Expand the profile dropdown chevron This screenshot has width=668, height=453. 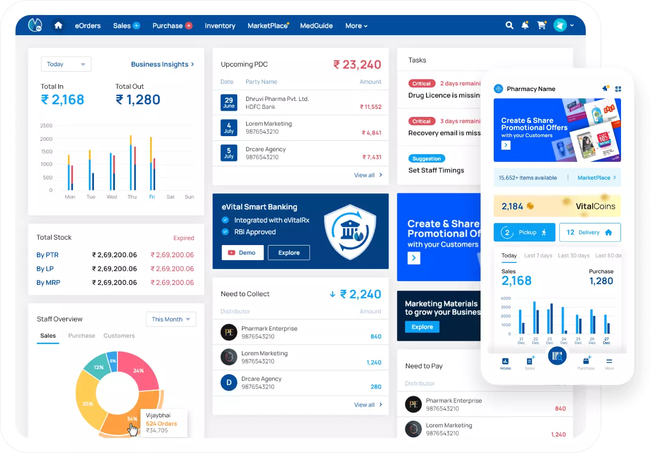click(x=572, y=25)
